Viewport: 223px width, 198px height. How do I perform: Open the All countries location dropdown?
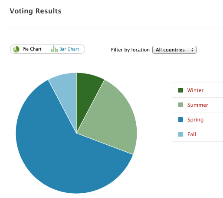click(x=174, y=50)
